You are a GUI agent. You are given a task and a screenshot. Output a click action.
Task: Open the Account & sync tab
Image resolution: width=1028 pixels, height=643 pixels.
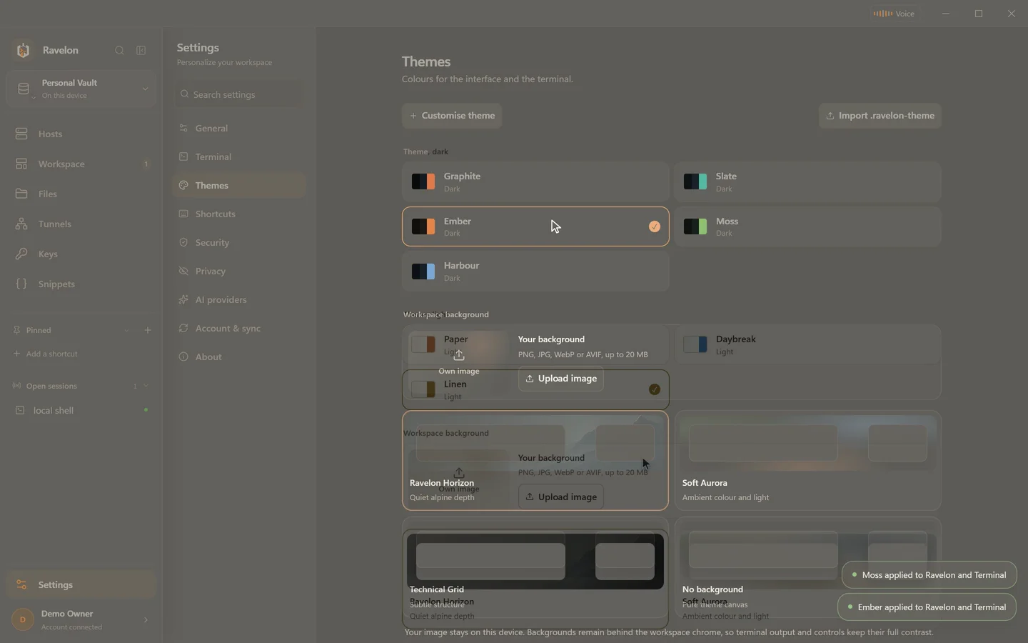[239, 328]
